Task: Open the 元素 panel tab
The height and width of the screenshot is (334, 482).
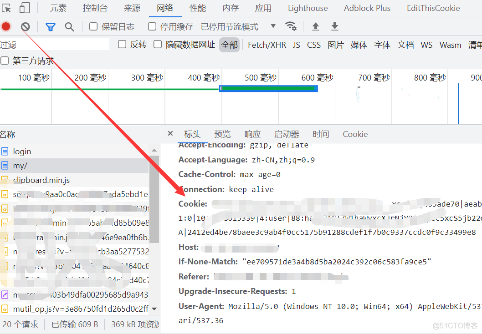Action: pos(58,8)
